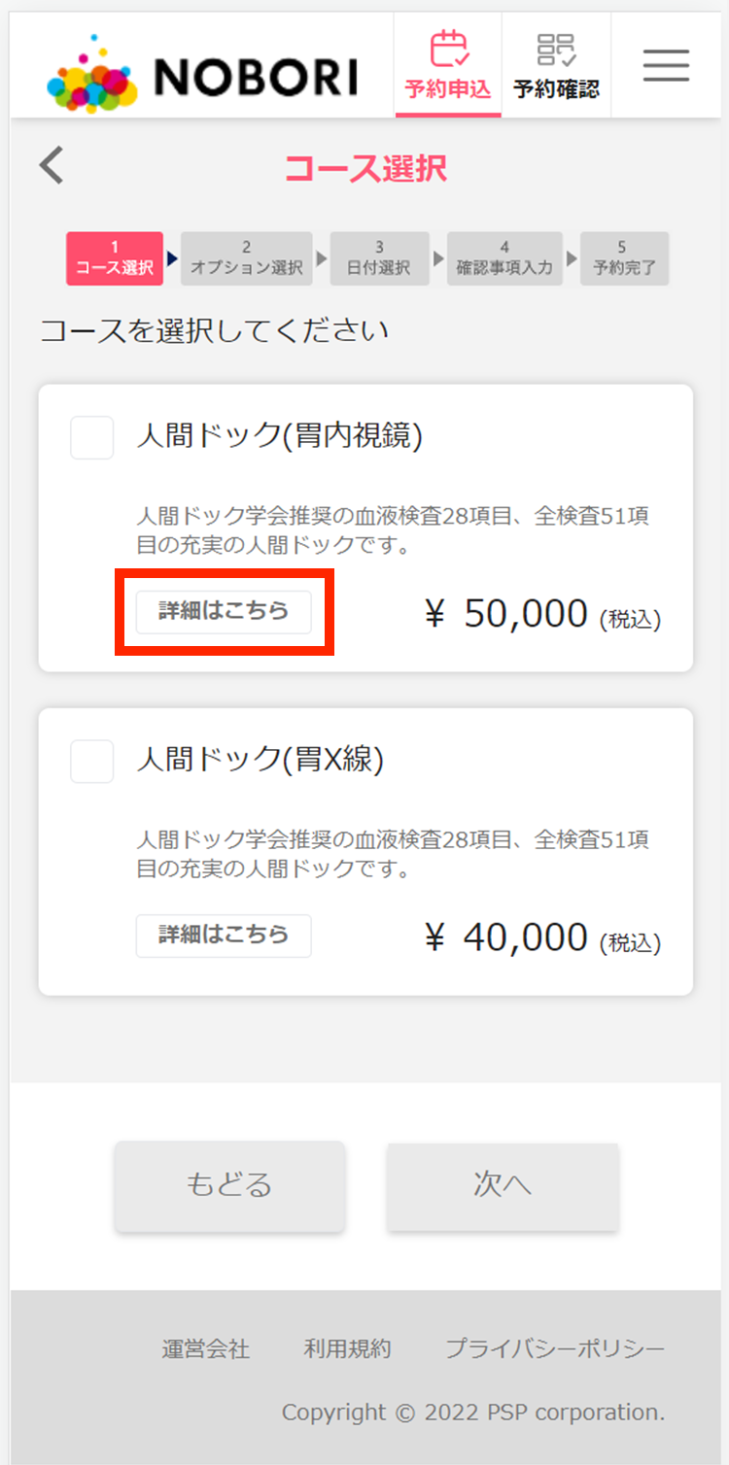Select step 5 予約完了 in progress bar
The image size is (729, 1465).
point(624,258)
